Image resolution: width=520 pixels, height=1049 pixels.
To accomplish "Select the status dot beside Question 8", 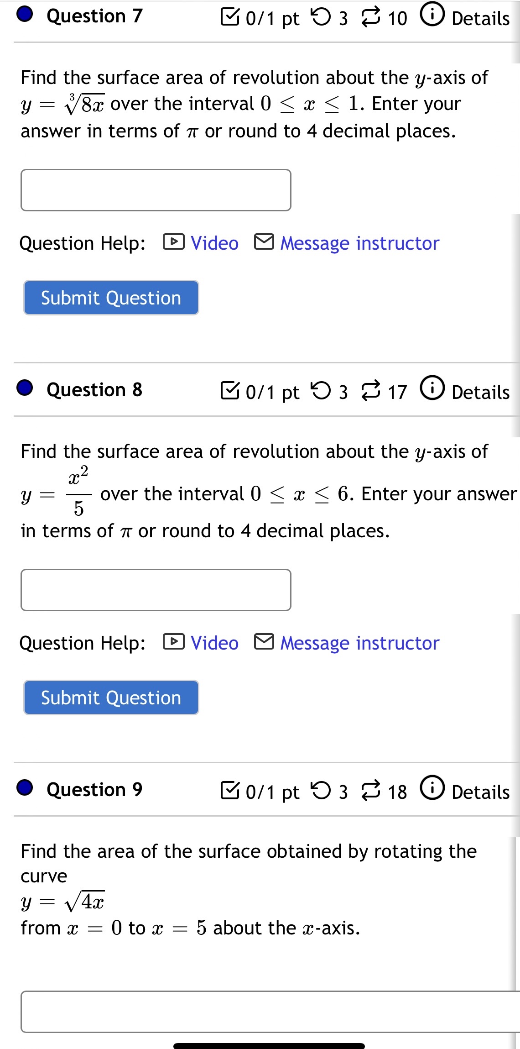I will [x=25, y=388].
